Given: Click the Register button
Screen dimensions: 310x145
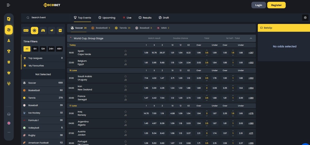Looking at the screenshot, I should [x=276, y=5].
